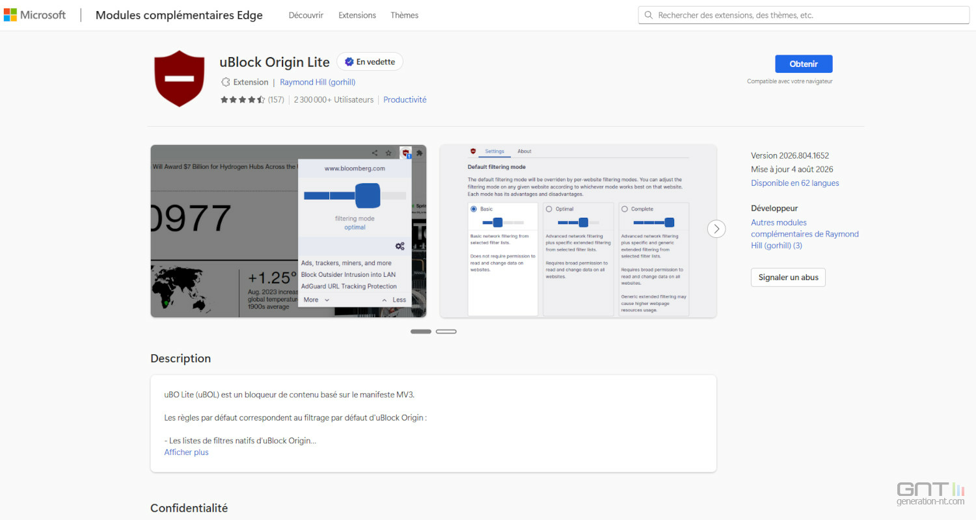976x520 pixels.
Task: Expand description with Afficher plus
Action: pyautogui.click(x=186, y=452)
